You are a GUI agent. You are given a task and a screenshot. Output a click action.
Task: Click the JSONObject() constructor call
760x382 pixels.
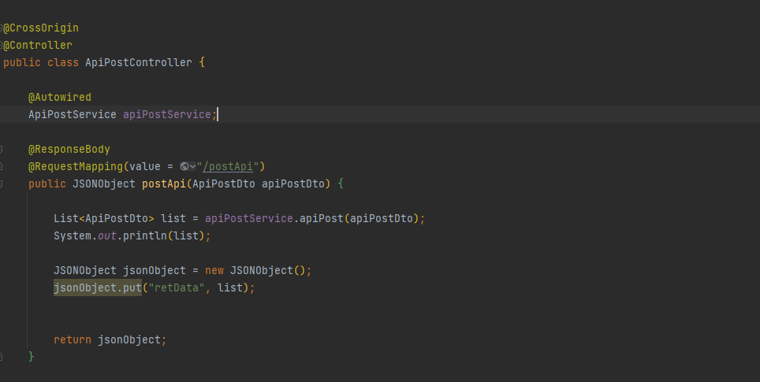[268, 271]
